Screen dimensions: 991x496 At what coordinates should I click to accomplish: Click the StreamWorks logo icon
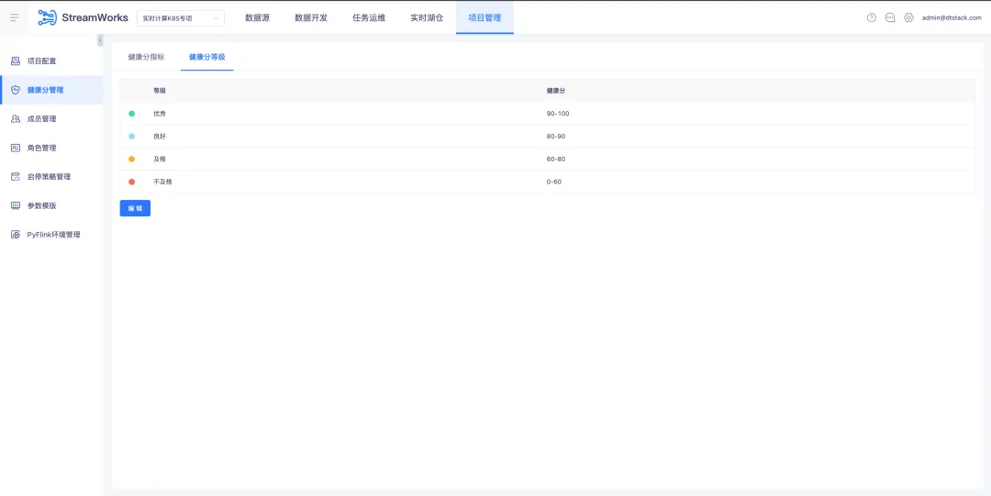point(48,17)
